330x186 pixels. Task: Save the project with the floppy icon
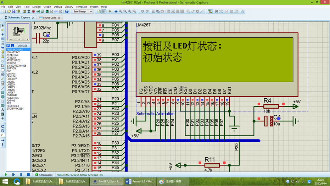pyautogui.click(x=13, y=11)
